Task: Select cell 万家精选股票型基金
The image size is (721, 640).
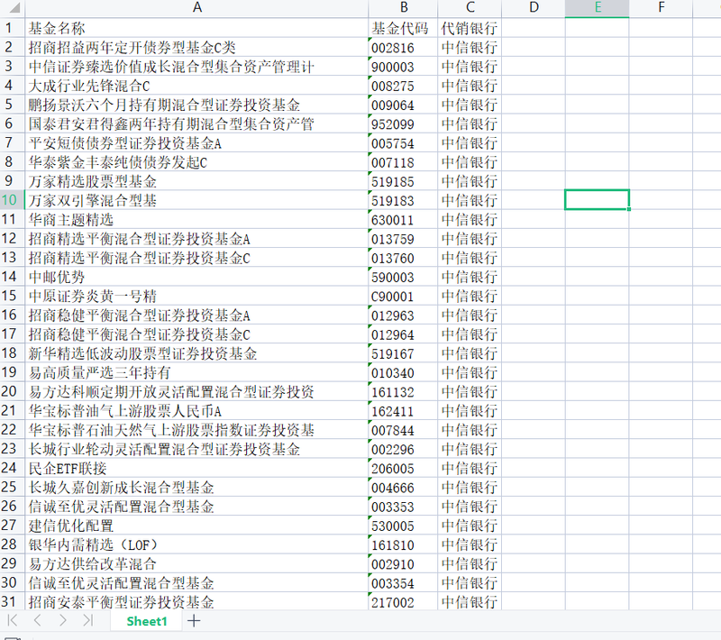Action: 196,181
